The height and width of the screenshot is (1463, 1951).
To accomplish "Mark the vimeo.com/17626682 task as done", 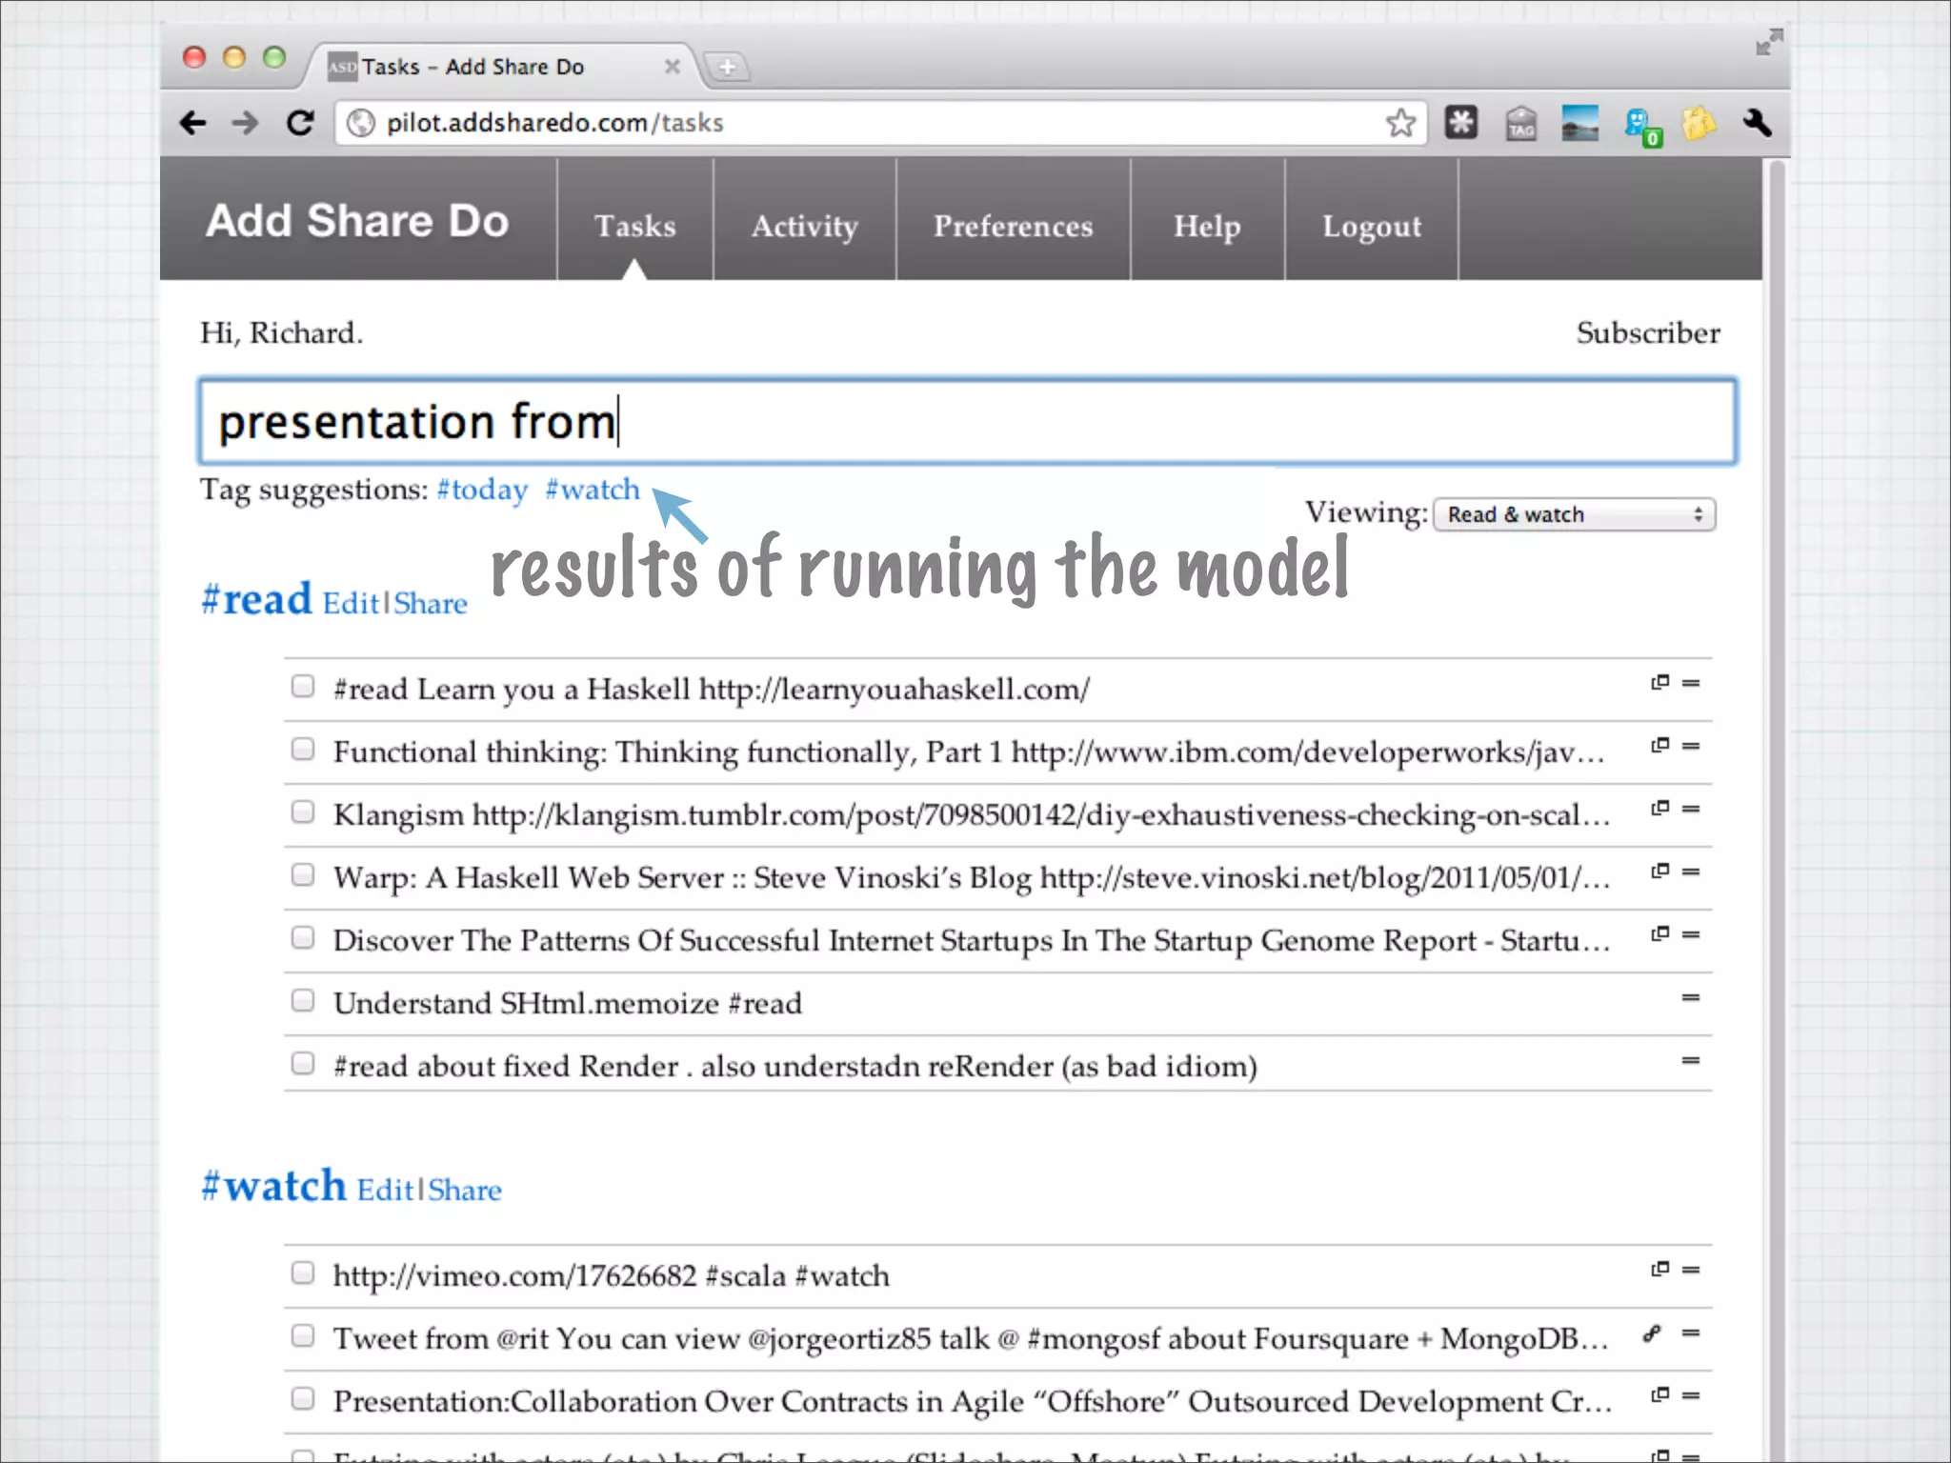I will [303, 1273].
